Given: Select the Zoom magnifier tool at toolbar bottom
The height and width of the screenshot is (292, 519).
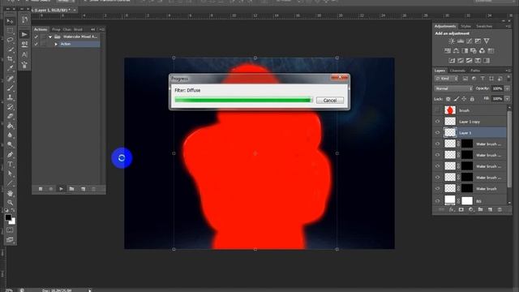Looking at the screenshot, I should [x=10, y=202].
